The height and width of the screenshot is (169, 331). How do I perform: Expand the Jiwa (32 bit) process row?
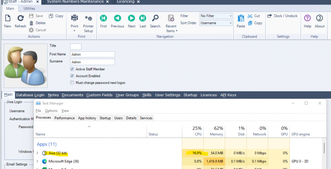[38, 152]
